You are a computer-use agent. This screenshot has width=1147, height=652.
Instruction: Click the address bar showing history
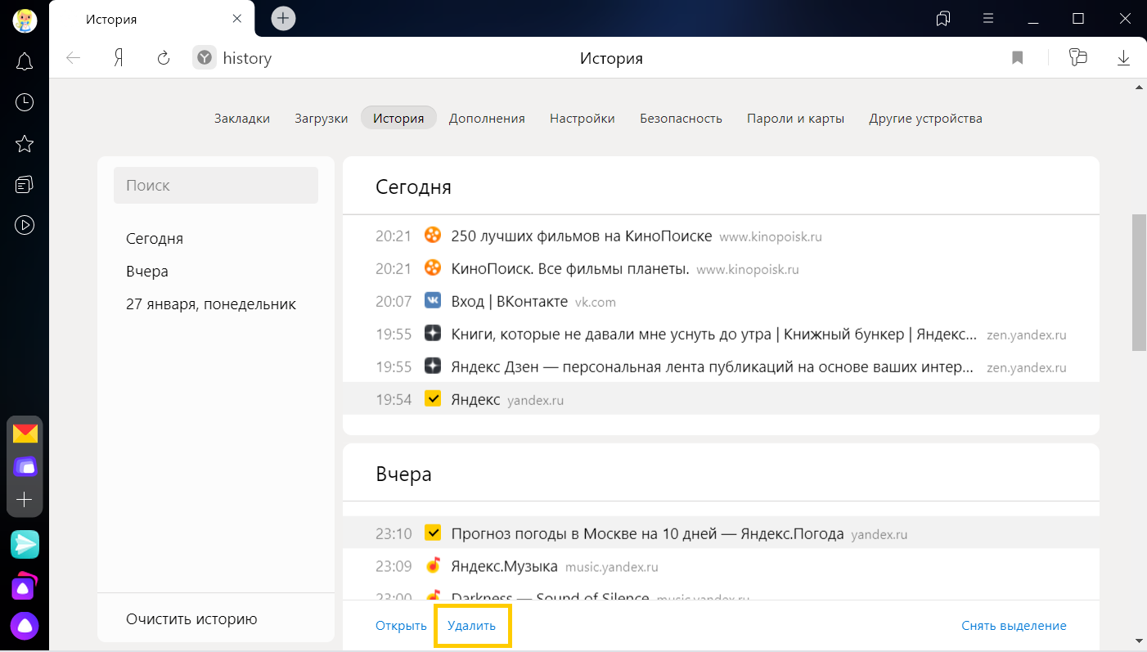pyautogui.click(x=247, y=58)
